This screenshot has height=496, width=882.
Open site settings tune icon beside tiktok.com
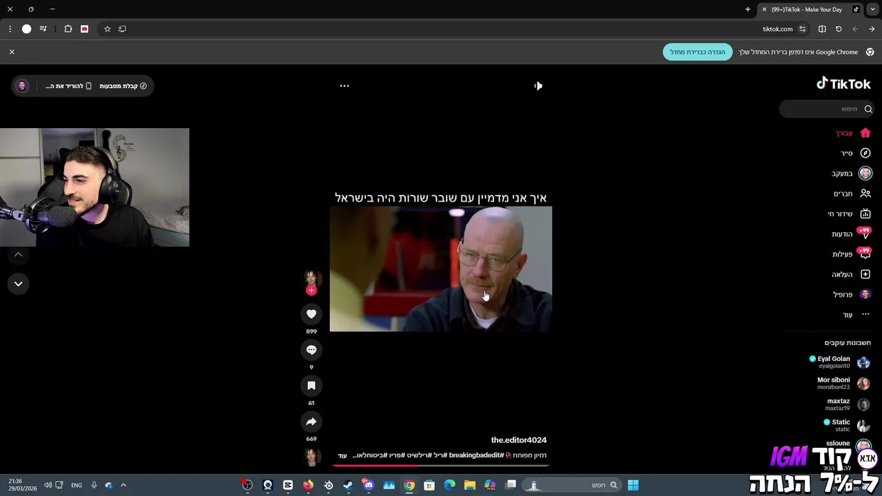point(802,29)
